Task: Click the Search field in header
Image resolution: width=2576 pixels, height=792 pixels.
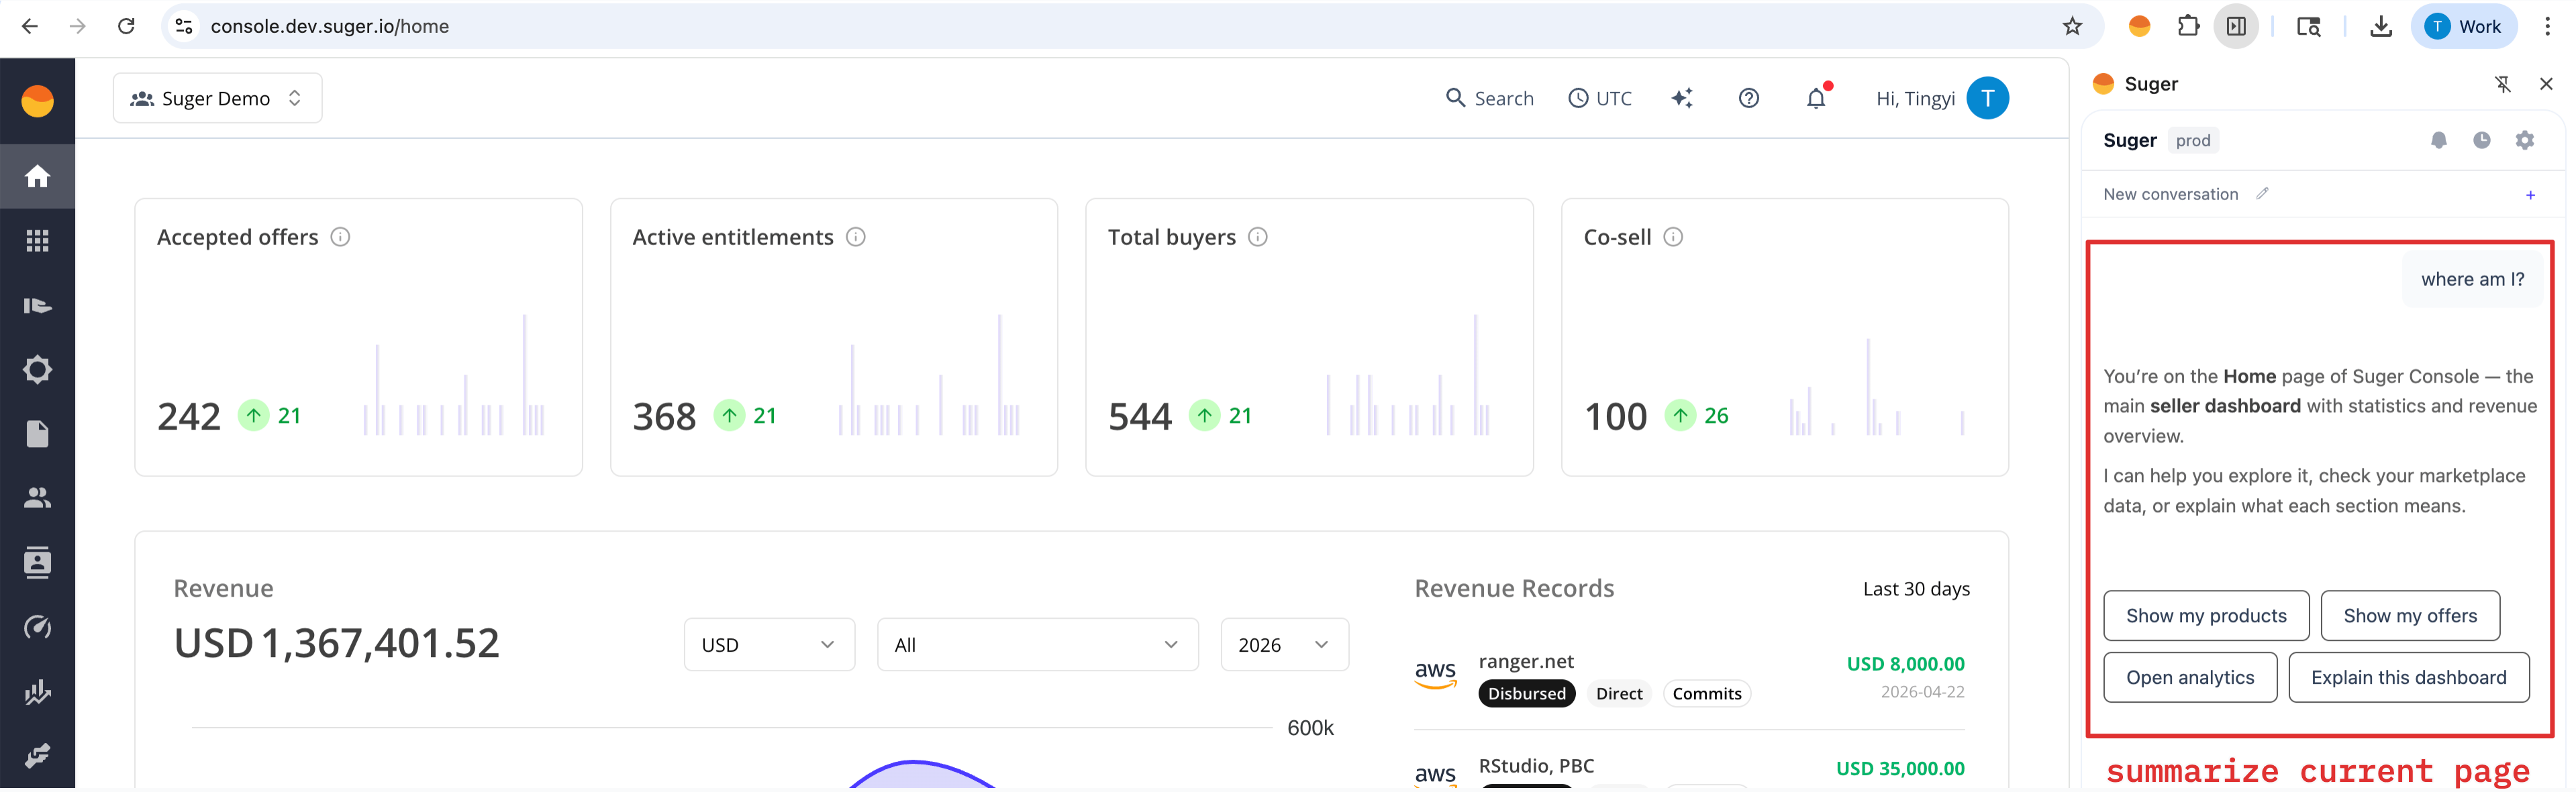Action: tap(1489, 98)
